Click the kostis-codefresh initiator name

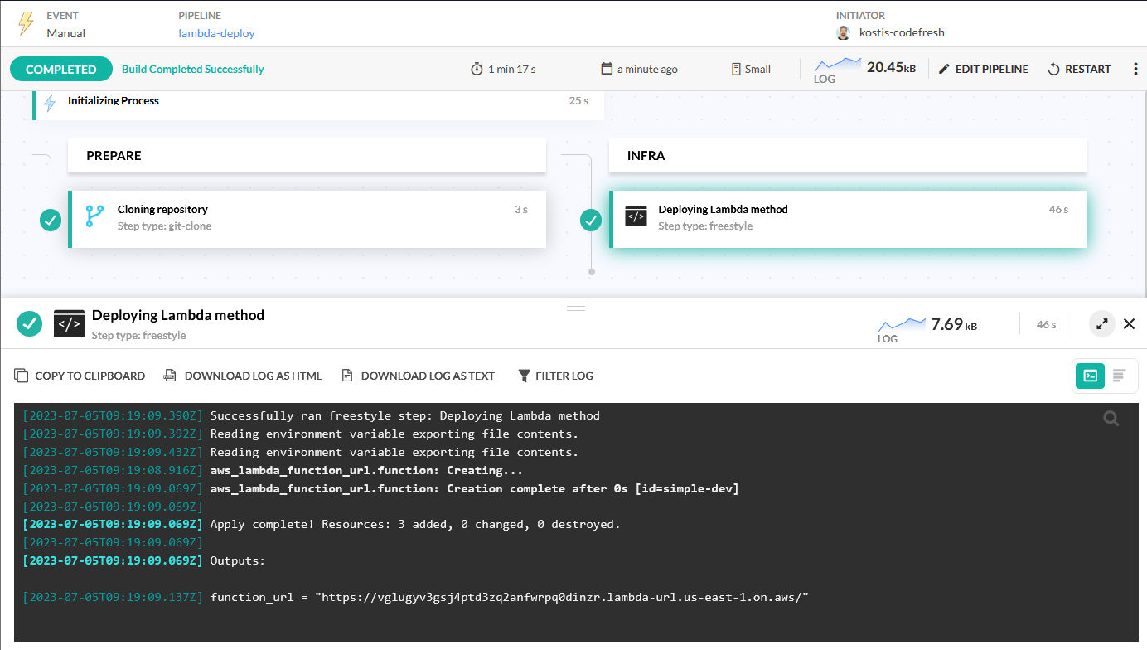point(902,33)
